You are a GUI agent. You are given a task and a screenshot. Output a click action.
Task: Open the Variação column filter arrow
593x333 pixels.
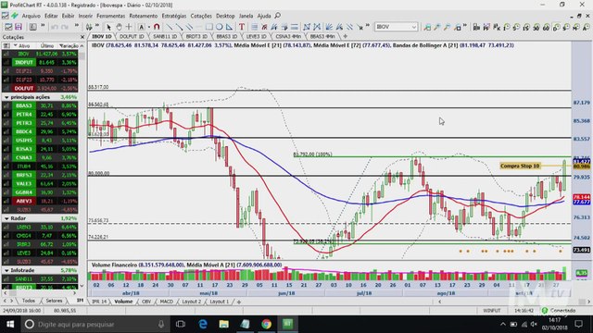[61, 45]
